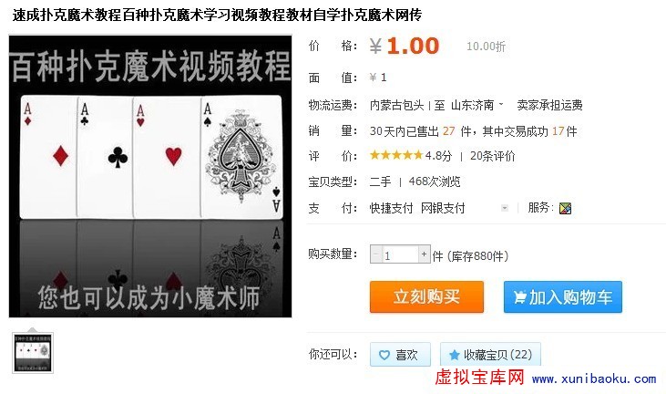Click the 27 件 sold count link

click(x=456, y=131)
